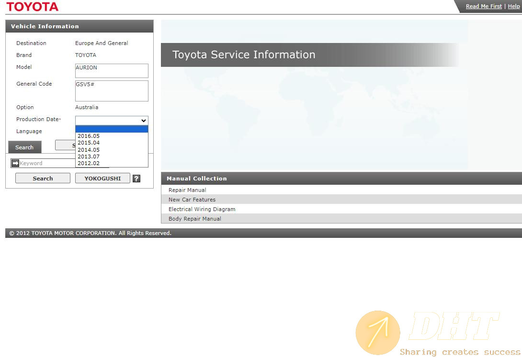The width and height of the screenshot is (522, 358).
Task: Click the 2012 TOYOTA MOTOR CORPORATION copyright text
Action: point(90,233)
